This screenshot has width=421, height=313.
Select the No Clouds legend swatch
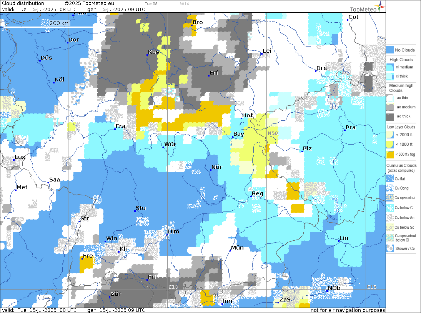(390, 50)
